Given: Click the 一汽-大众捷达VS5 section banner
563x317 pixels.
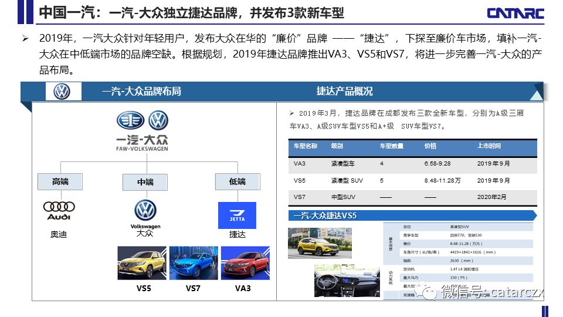Looking at the screenshot, I should coord(412,215).
